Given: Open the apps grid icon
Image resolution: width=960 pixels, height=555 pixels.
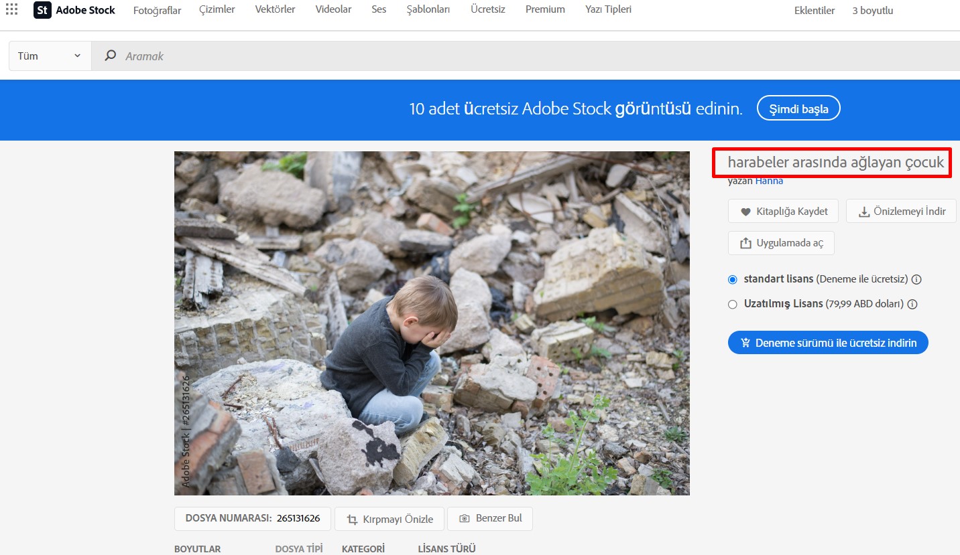Looking at the screenshot, I should [x=11, y=9].
